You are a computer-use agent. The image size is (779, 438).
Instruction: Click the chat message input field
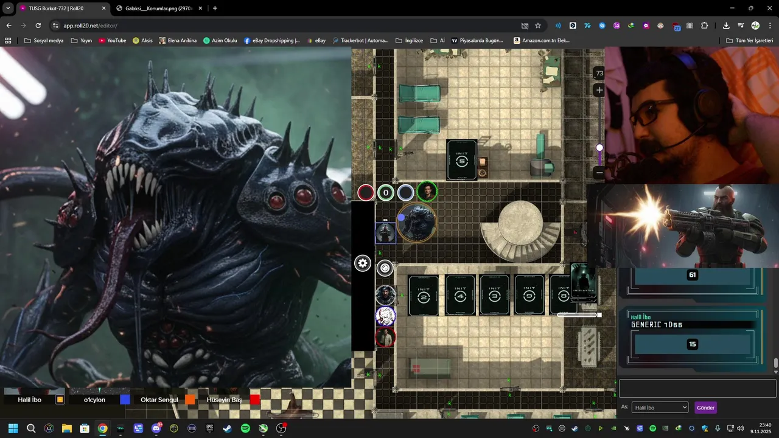[x=697, y=389]
